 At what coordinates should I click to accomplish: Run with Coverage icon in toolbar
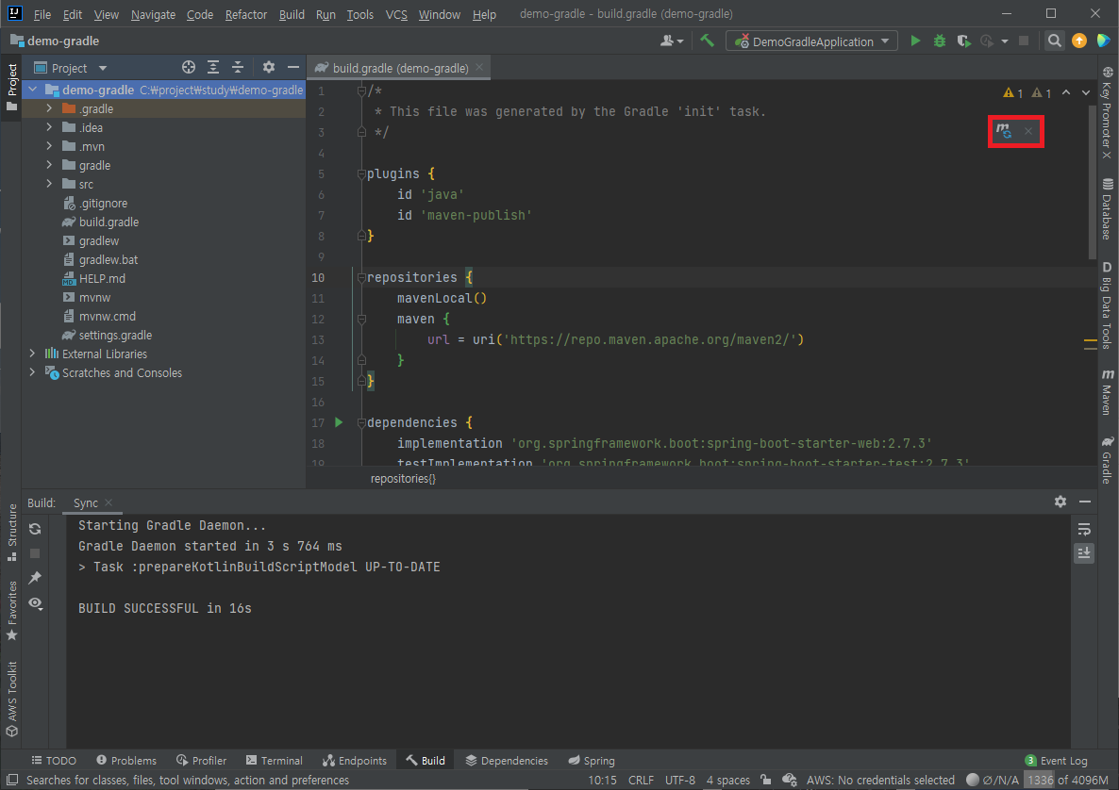[963, 41]
